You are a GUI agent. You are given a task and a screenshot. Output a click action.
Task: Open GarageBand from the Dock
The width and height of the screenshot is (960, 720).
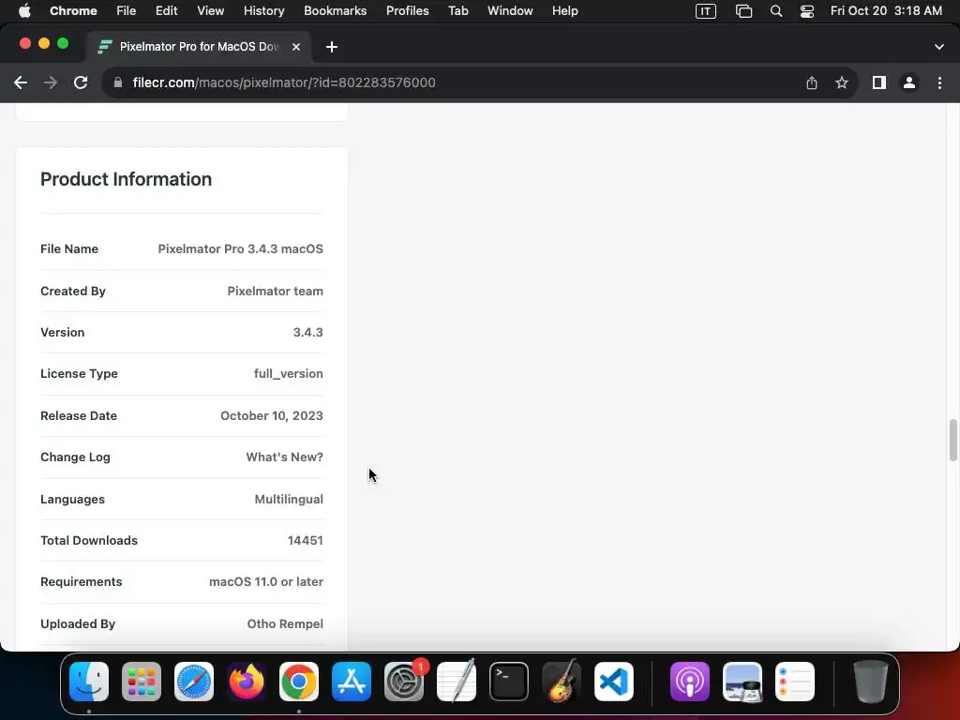(562, 682)
